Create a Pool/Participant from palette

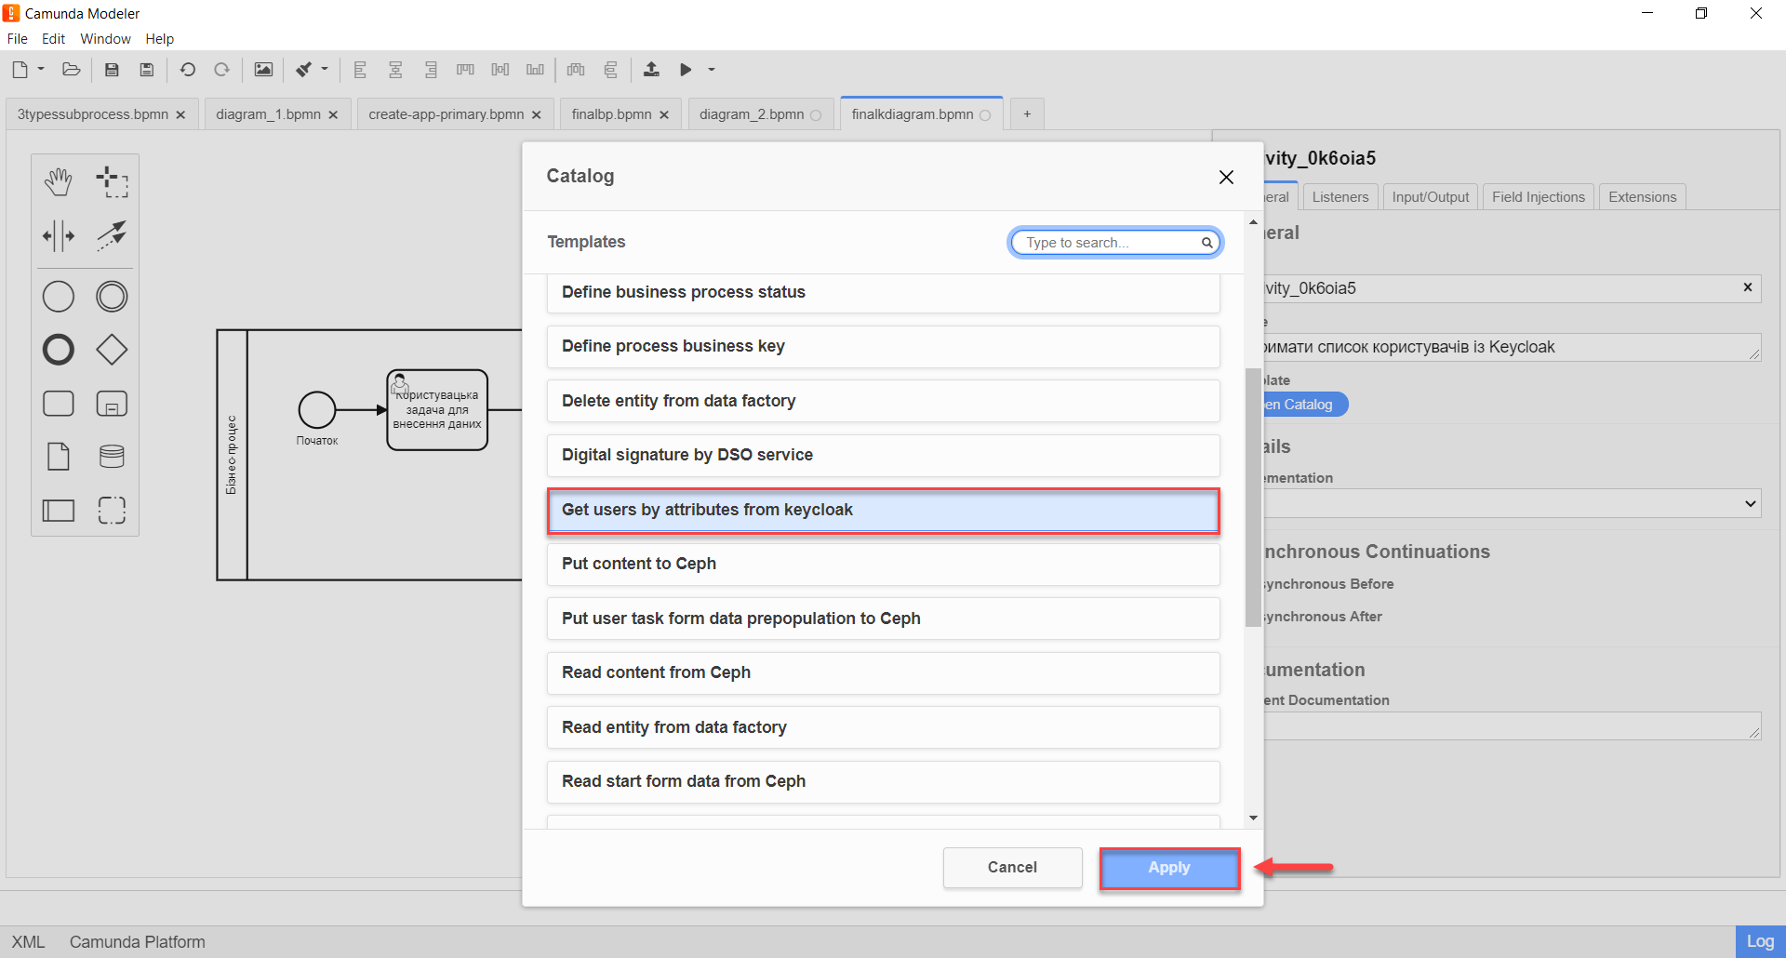58,510
